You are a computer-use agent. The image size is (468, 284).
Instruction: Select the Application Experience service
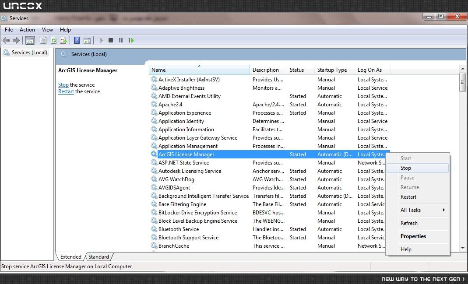point(269,113)
